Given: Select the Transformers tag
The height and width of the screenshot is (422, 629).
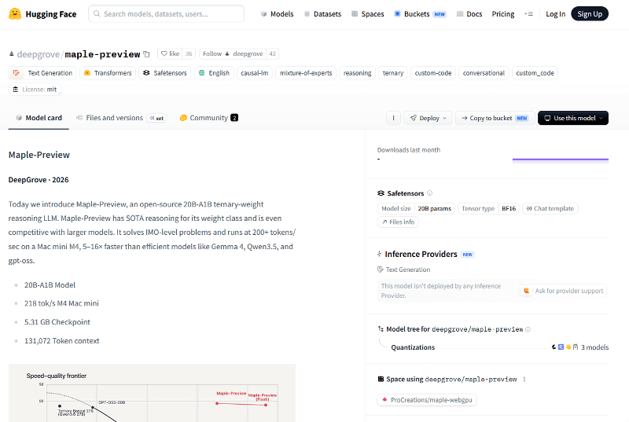Looking at the screenshot, I should [x=108, y=73].
